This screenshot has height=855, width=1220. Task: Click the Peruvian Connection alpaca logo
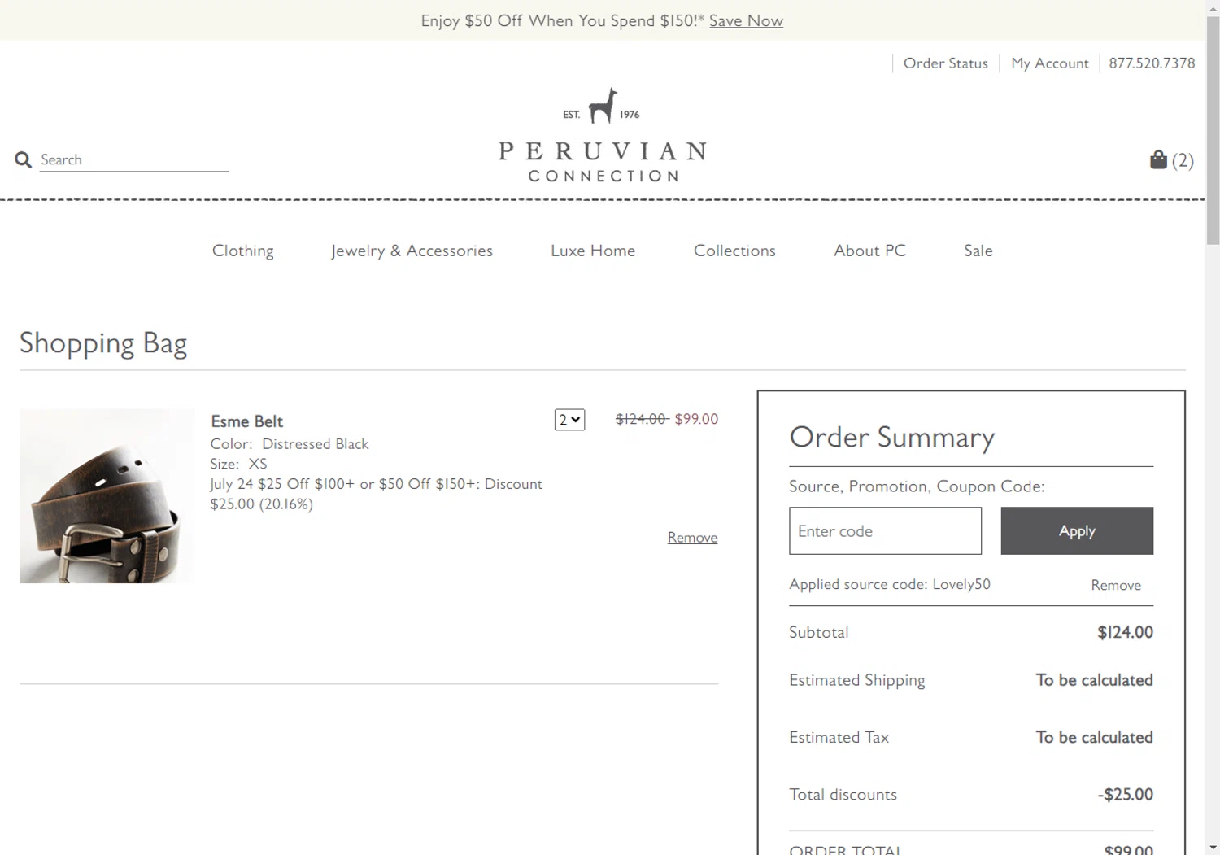pos(602,134)
